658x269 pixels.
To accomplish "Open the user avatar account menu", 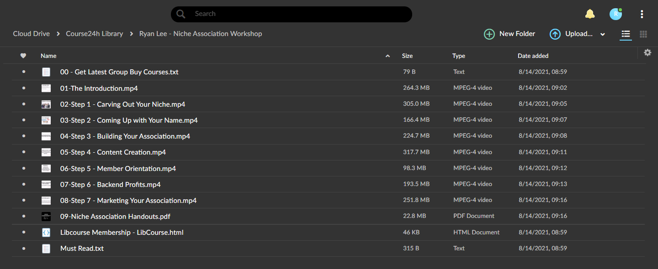I will click(x=616, y=14).
